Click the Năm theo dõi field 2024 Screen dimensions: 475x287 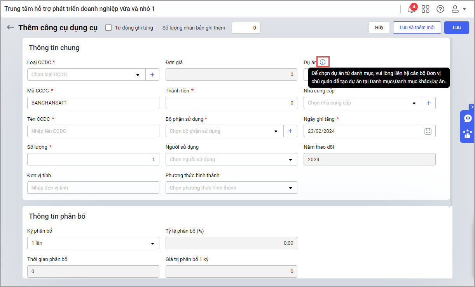(x=370, y=159)
